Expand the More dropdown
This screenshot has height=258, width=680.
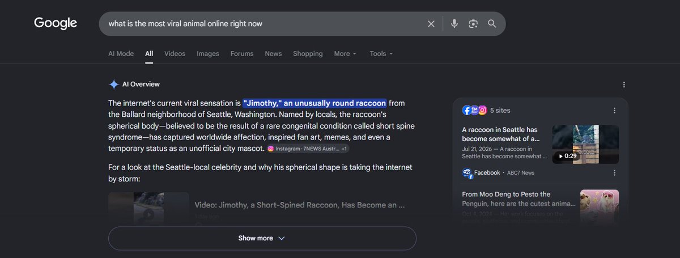pyautogui.click(x=345, y=54)
